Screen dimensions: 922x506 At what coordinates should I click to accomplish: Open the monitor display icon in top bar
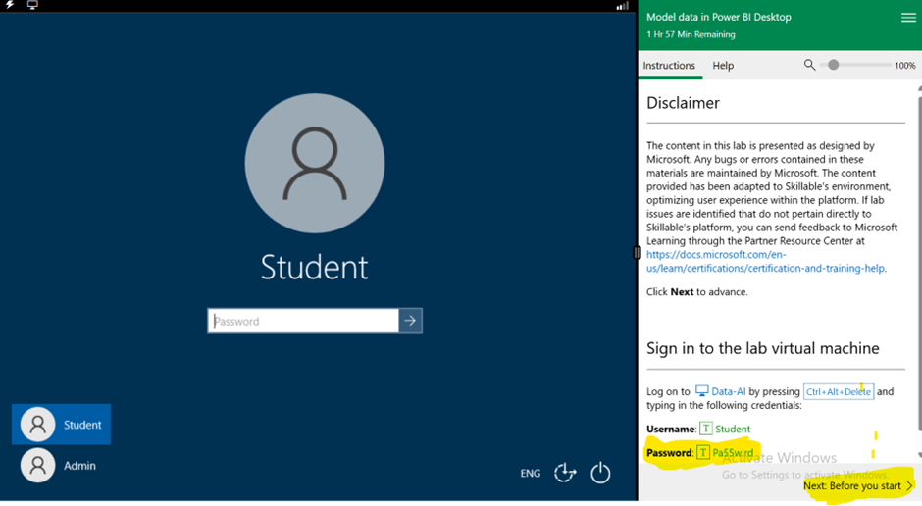point(32,5)
